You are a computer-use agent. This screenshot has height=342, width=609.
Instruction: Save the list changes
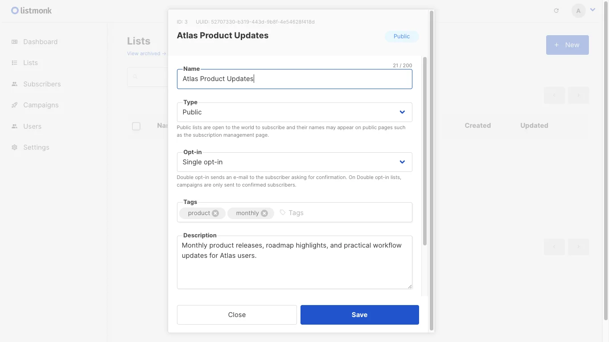[x=360, y=315]
